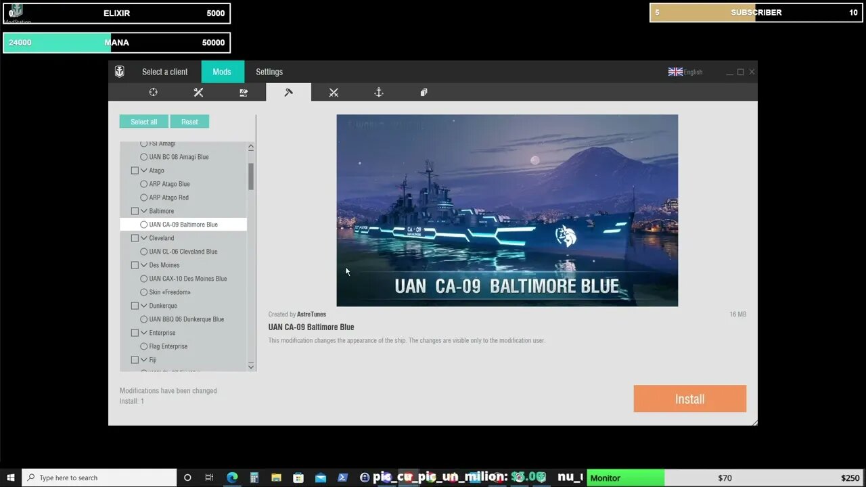Tick the Fiji group checkbox

135,360
